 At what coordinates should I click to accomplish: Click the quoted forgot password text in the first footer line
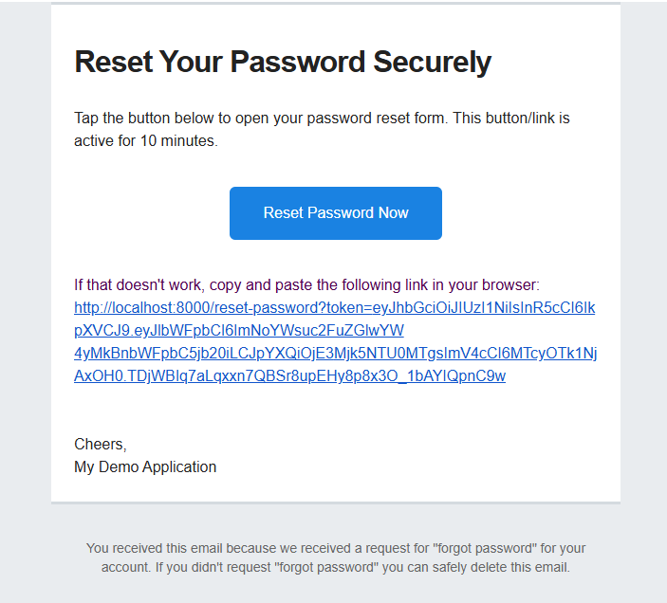pos(485,548)
